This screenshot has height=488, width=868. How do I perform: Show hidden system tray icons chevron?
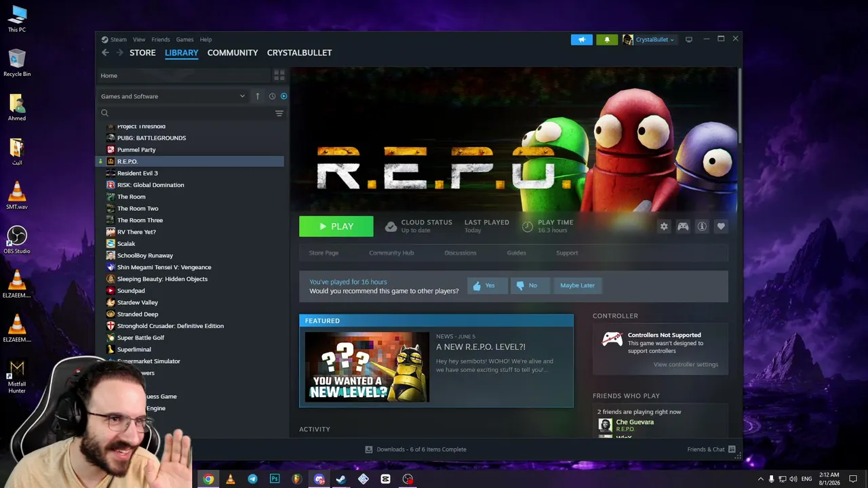click(x=761, y=479)
